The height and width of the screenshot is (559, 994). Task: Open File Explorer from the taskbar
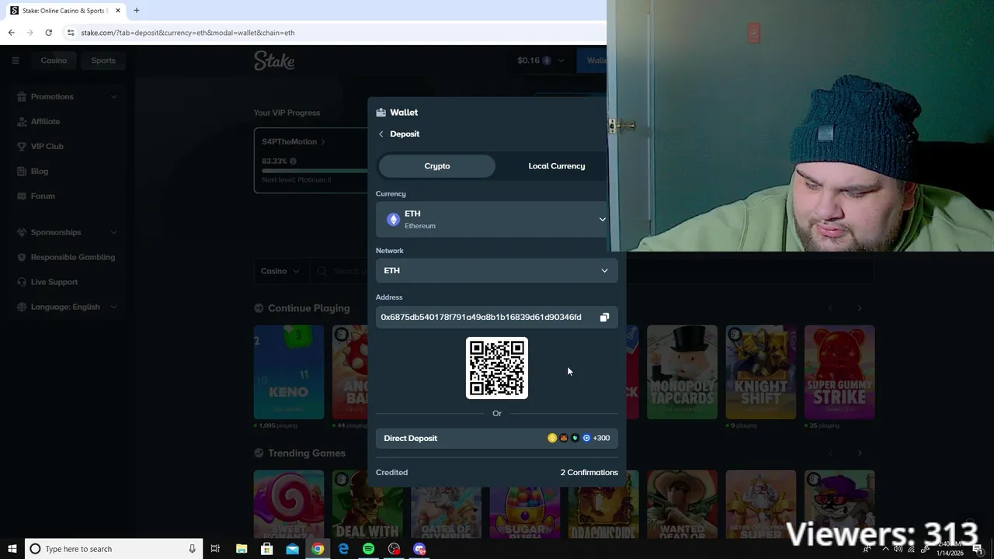click(x=242, y=549)
